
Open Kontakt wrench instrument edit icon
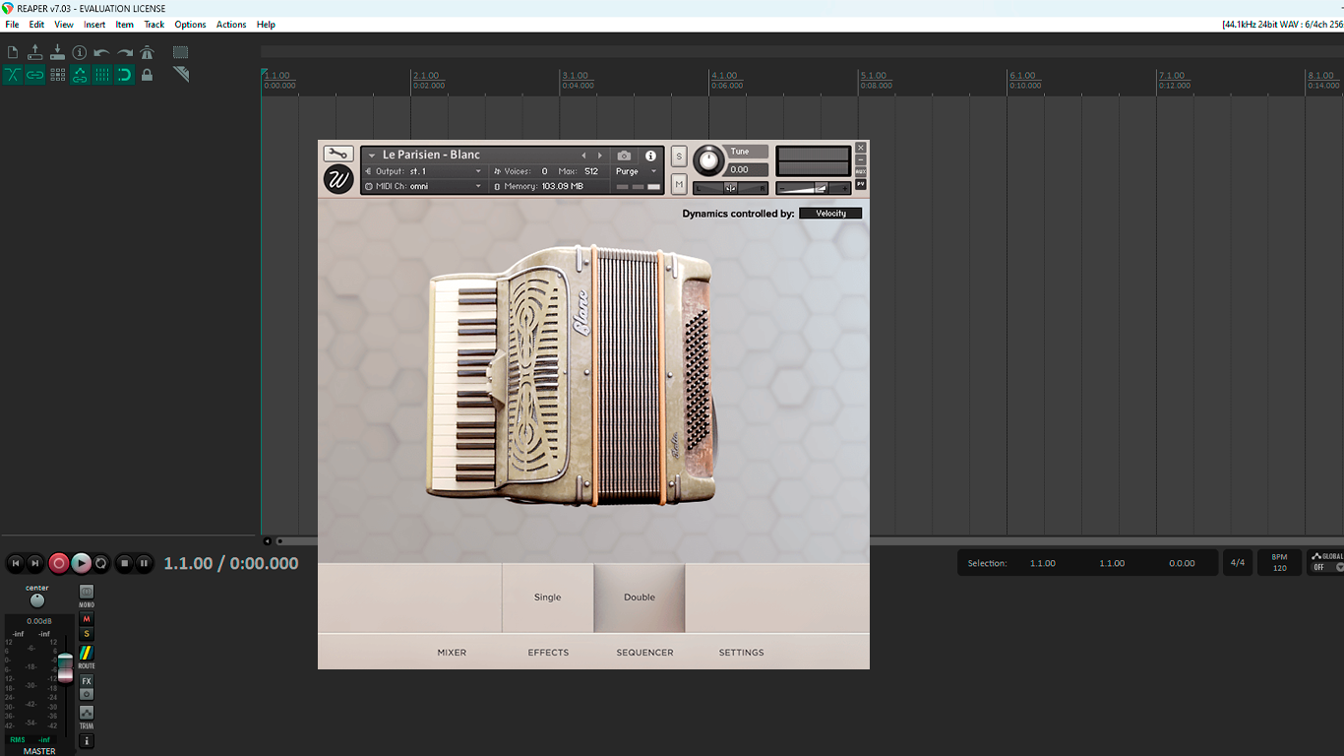(338, 155)
